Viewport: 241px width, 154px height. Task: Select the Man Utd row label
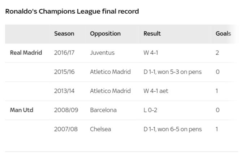point(22,110)
